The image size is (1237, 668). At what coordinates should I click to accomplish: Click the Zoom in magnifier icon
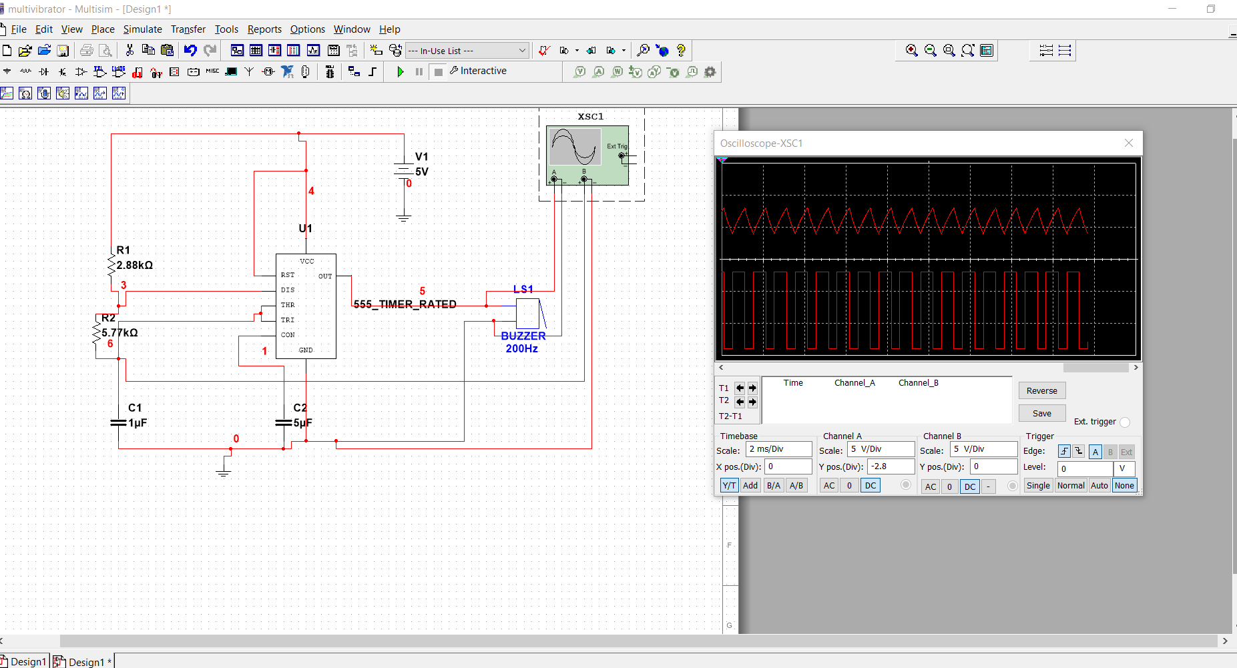point(911,50)
